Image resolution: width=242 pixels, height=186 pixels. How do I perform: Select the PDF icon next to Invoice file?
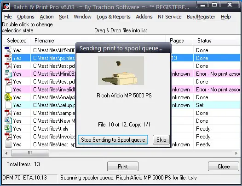tap(8, 137)
